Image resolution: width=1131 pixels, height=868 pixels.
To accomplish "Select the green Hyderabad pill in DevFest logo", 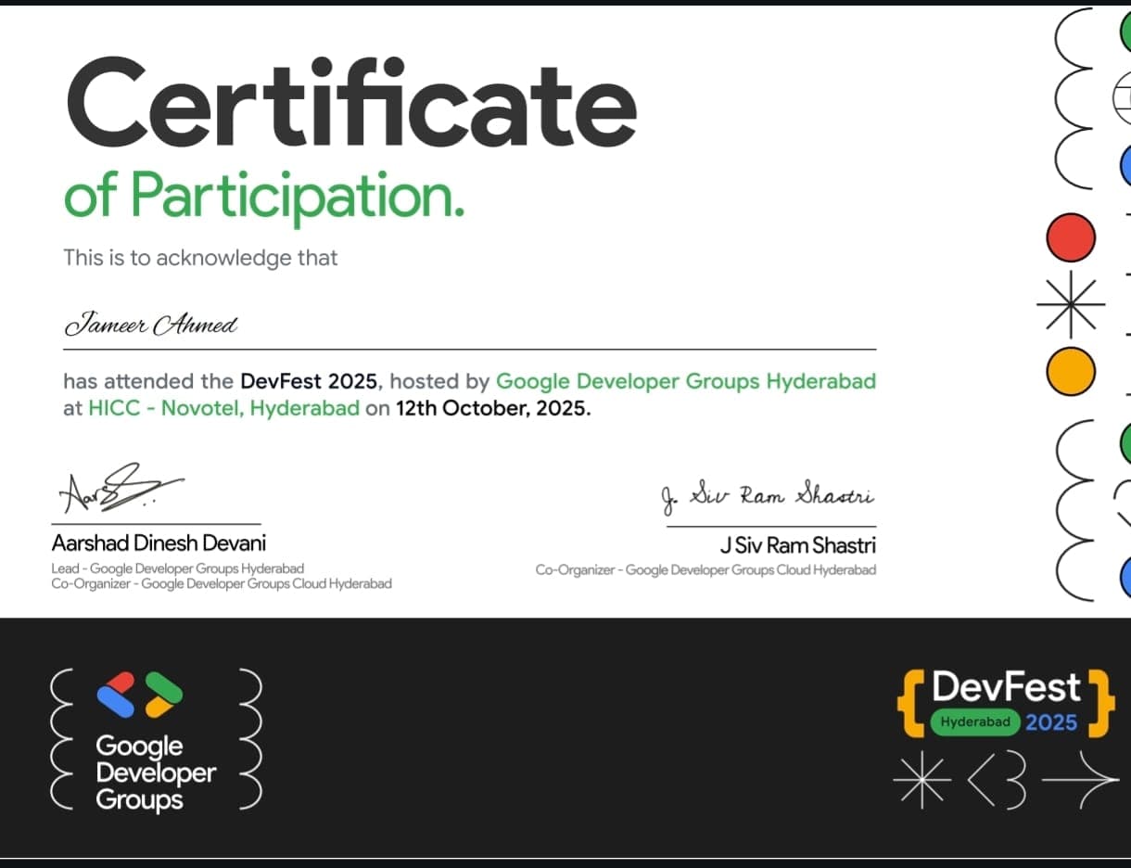I will click(x=975, y=721).
